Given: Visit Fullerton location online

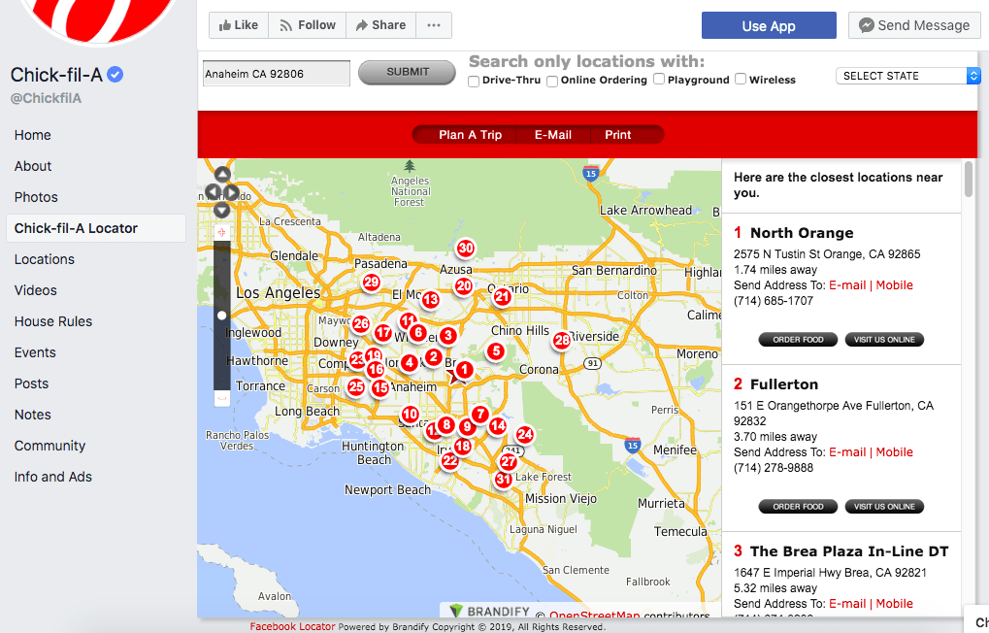Looking at the screenshot, I should (x=884, y=506).
